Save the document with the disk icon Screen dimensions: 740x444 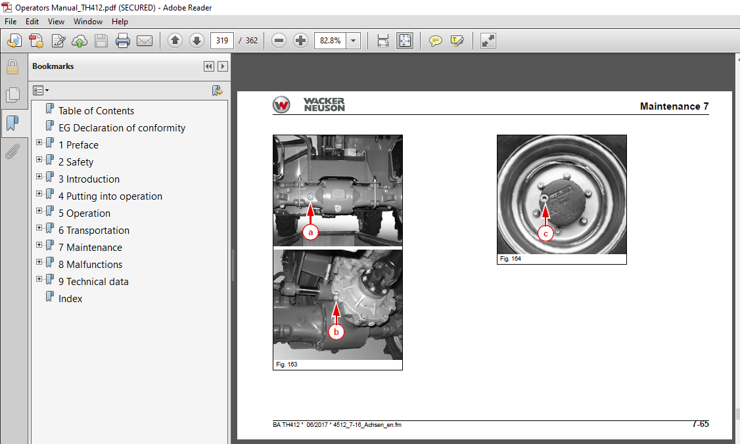pyautogui.click(x=101, y=41)
